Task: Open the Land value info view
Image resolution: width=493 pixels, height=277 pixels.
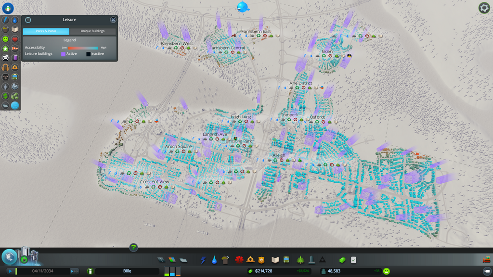Action: pyautogui.click(x=5, y=96)
